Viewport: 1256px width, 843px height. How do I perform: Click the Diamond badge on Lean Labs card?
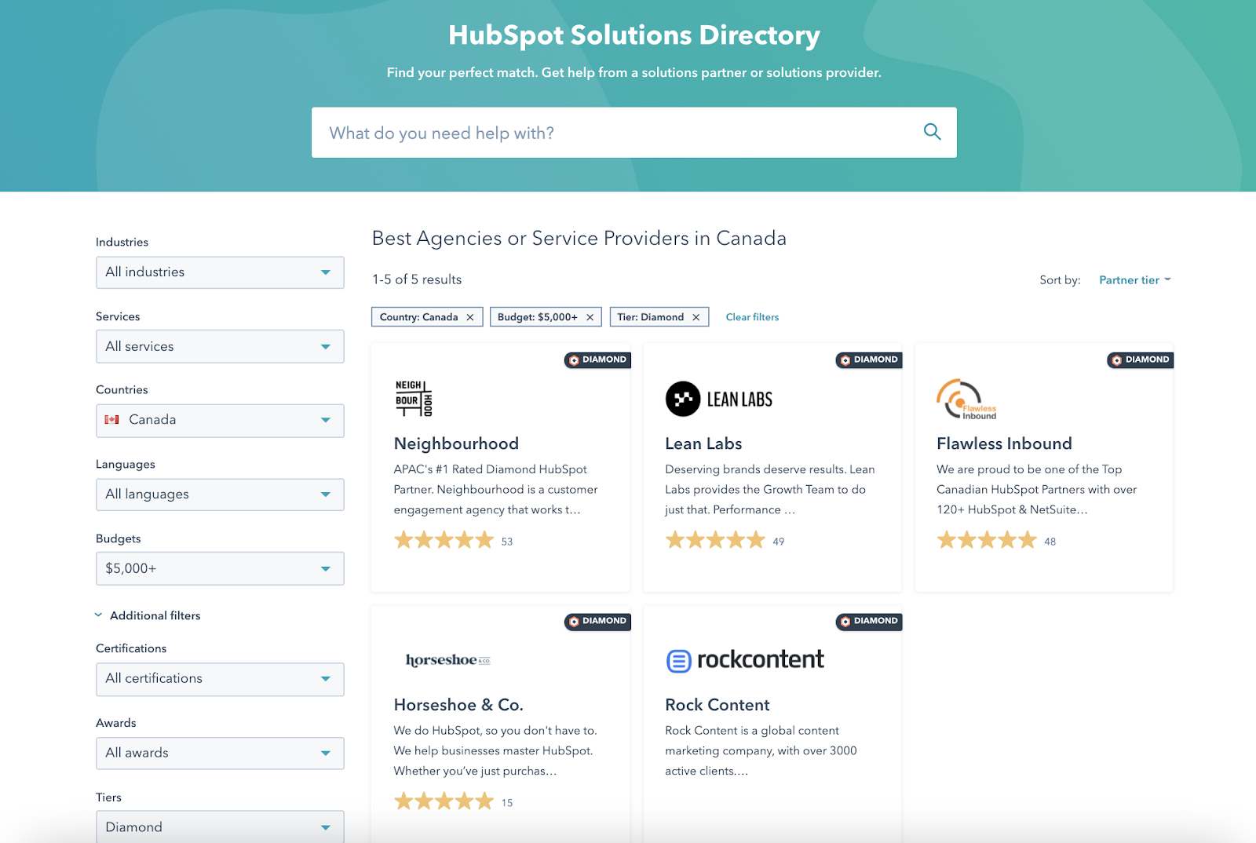[x=869, y=359]
